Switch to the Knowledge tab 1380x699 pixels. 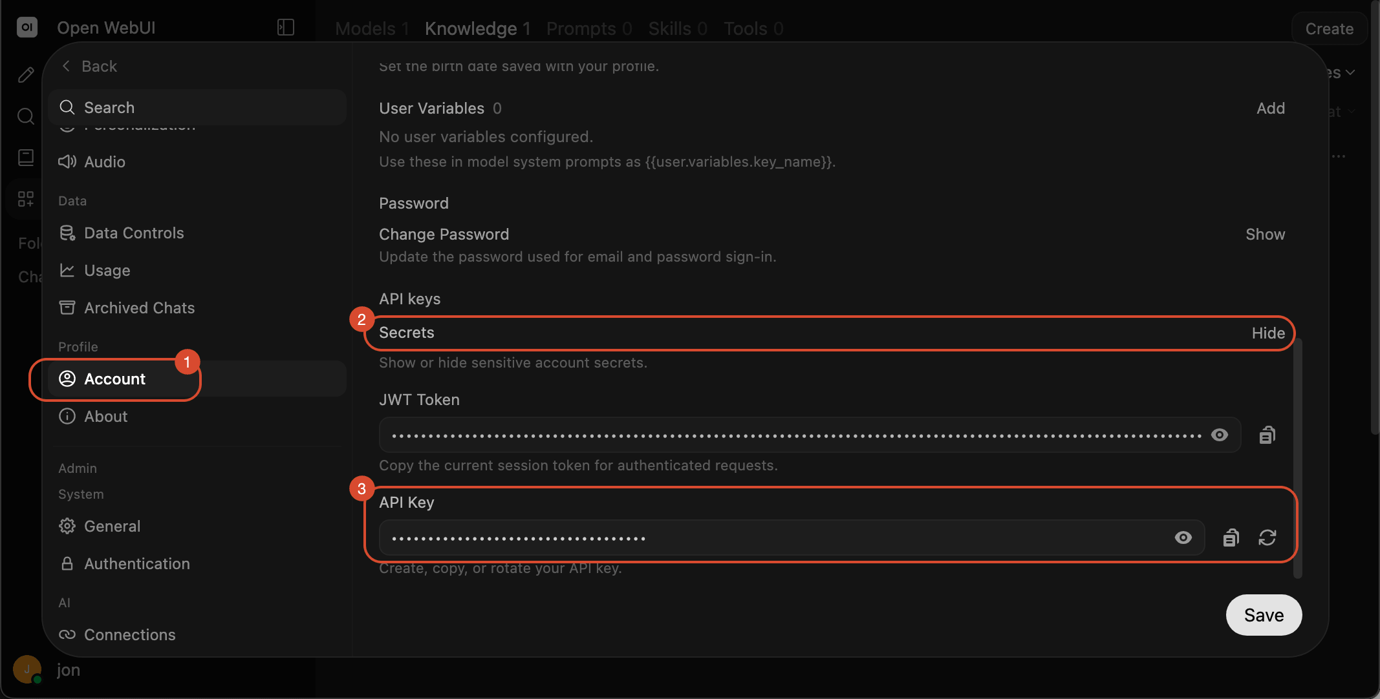(477, 28)
